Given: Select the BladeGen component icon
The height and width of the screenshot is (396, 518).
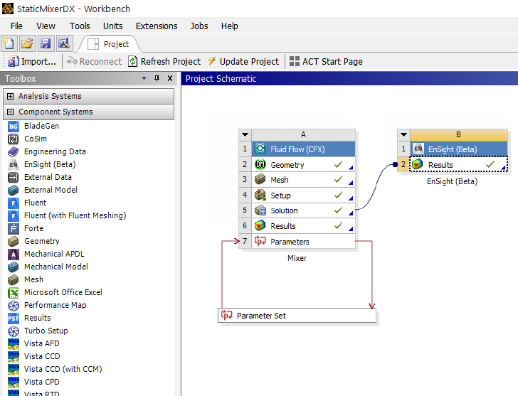Looking at the screenshot, I should pyautogui.click(x=14, y=126).
